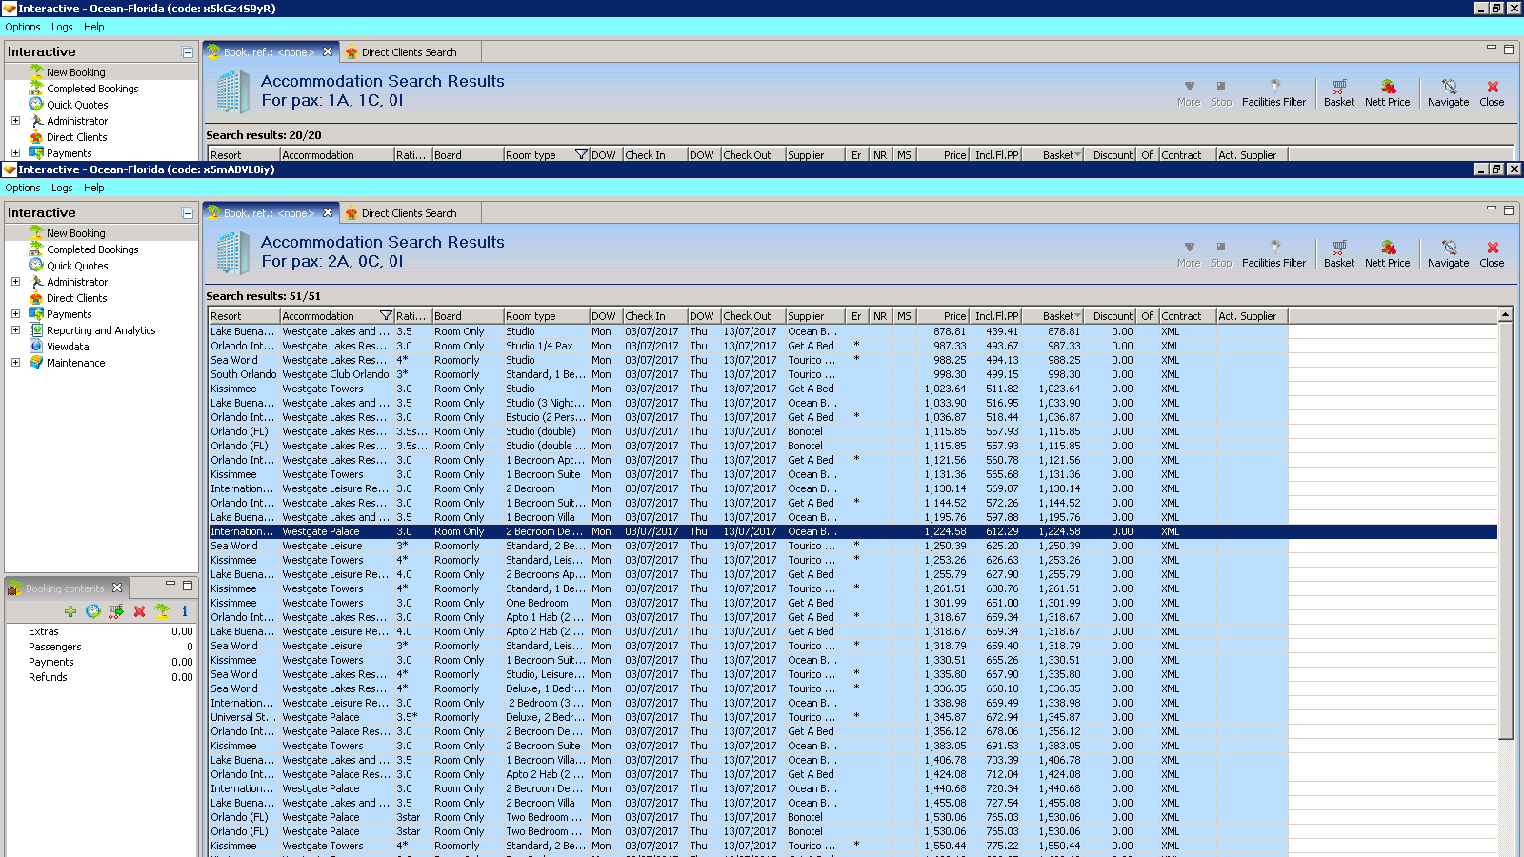Toggle the Accommodation column filter funnel, lower window
The width and height of the screenshot is (1524, 857).
pos(386,316)
